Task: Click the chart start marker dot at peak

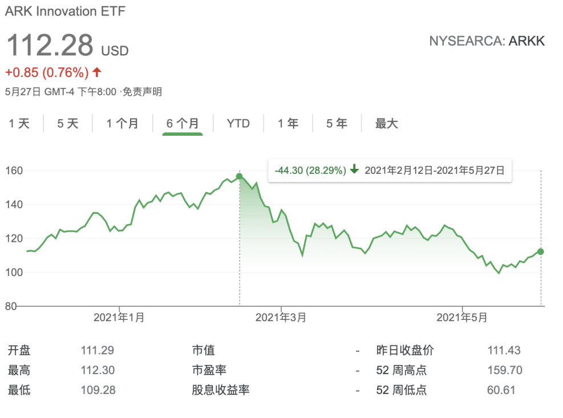Action: click(240, 176)
